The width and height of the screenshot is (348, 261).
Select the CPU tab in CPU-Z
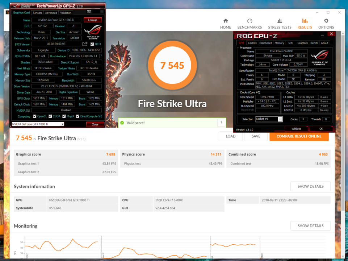[241, 43]
